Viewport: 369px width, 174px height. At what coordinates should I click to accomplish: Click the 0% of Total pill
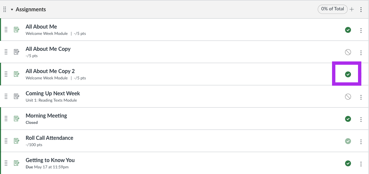(332, 9)
